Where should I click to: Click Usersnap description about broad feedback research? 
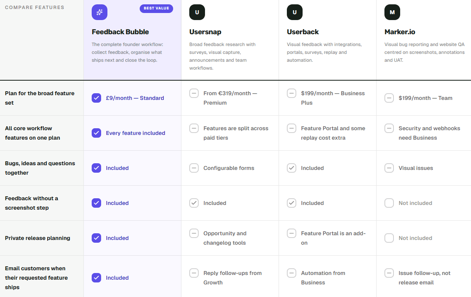point(222,56)
